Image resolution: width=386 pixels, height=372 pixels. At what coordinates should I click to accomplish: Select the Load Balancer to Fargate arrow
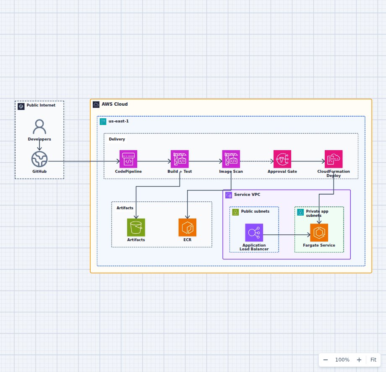click(x=287, y=235)
